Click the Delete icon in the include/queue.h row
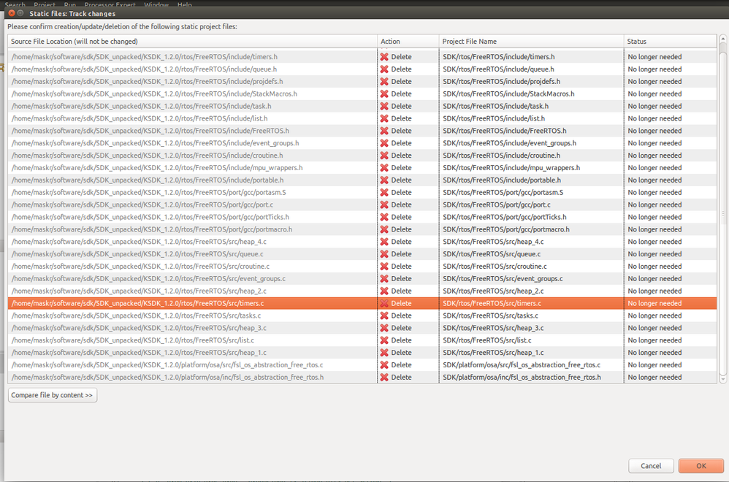The image size is (729, 482). 384,69
